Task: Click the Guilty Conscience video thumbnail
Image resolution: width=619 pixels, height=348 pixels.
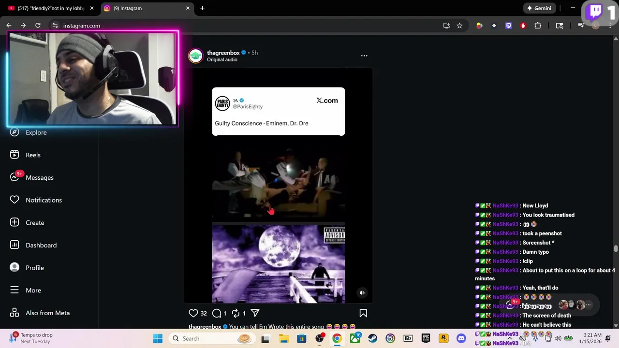Action: tap(278, 186)
